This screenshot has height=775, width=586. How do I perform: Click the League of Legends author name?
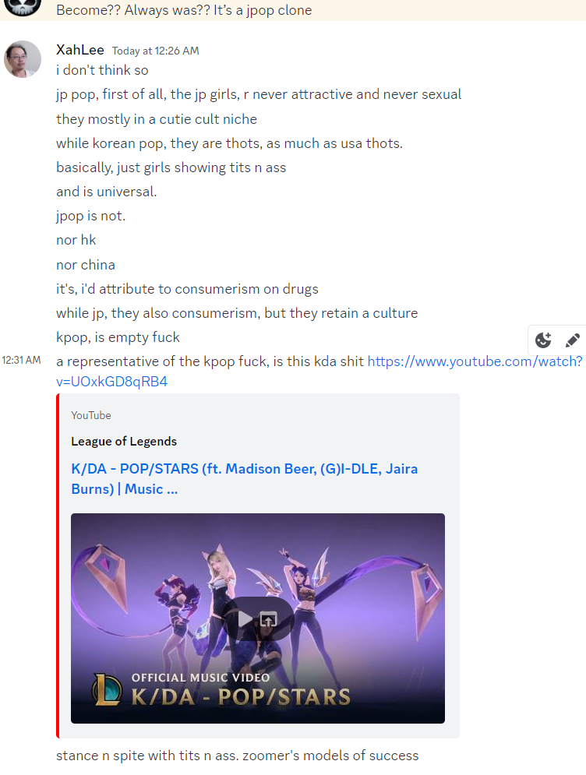pyautogui.click(x=124, y=441)
